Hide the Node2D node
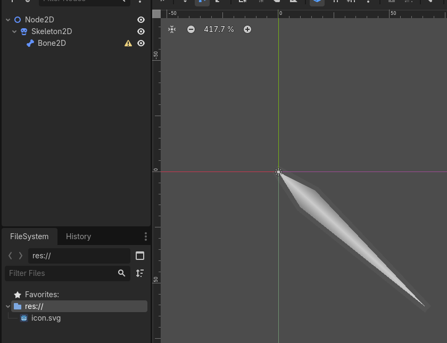Image resolution: width=447 pixels, height=343 pixels. point(141,20)
